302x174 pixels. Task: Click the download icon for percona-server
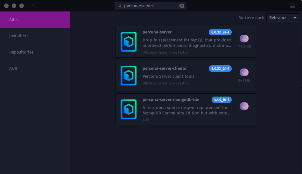244,39
